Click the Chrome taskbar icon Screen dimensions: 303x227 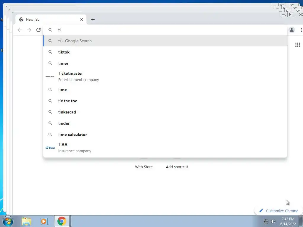click(62, 221)
